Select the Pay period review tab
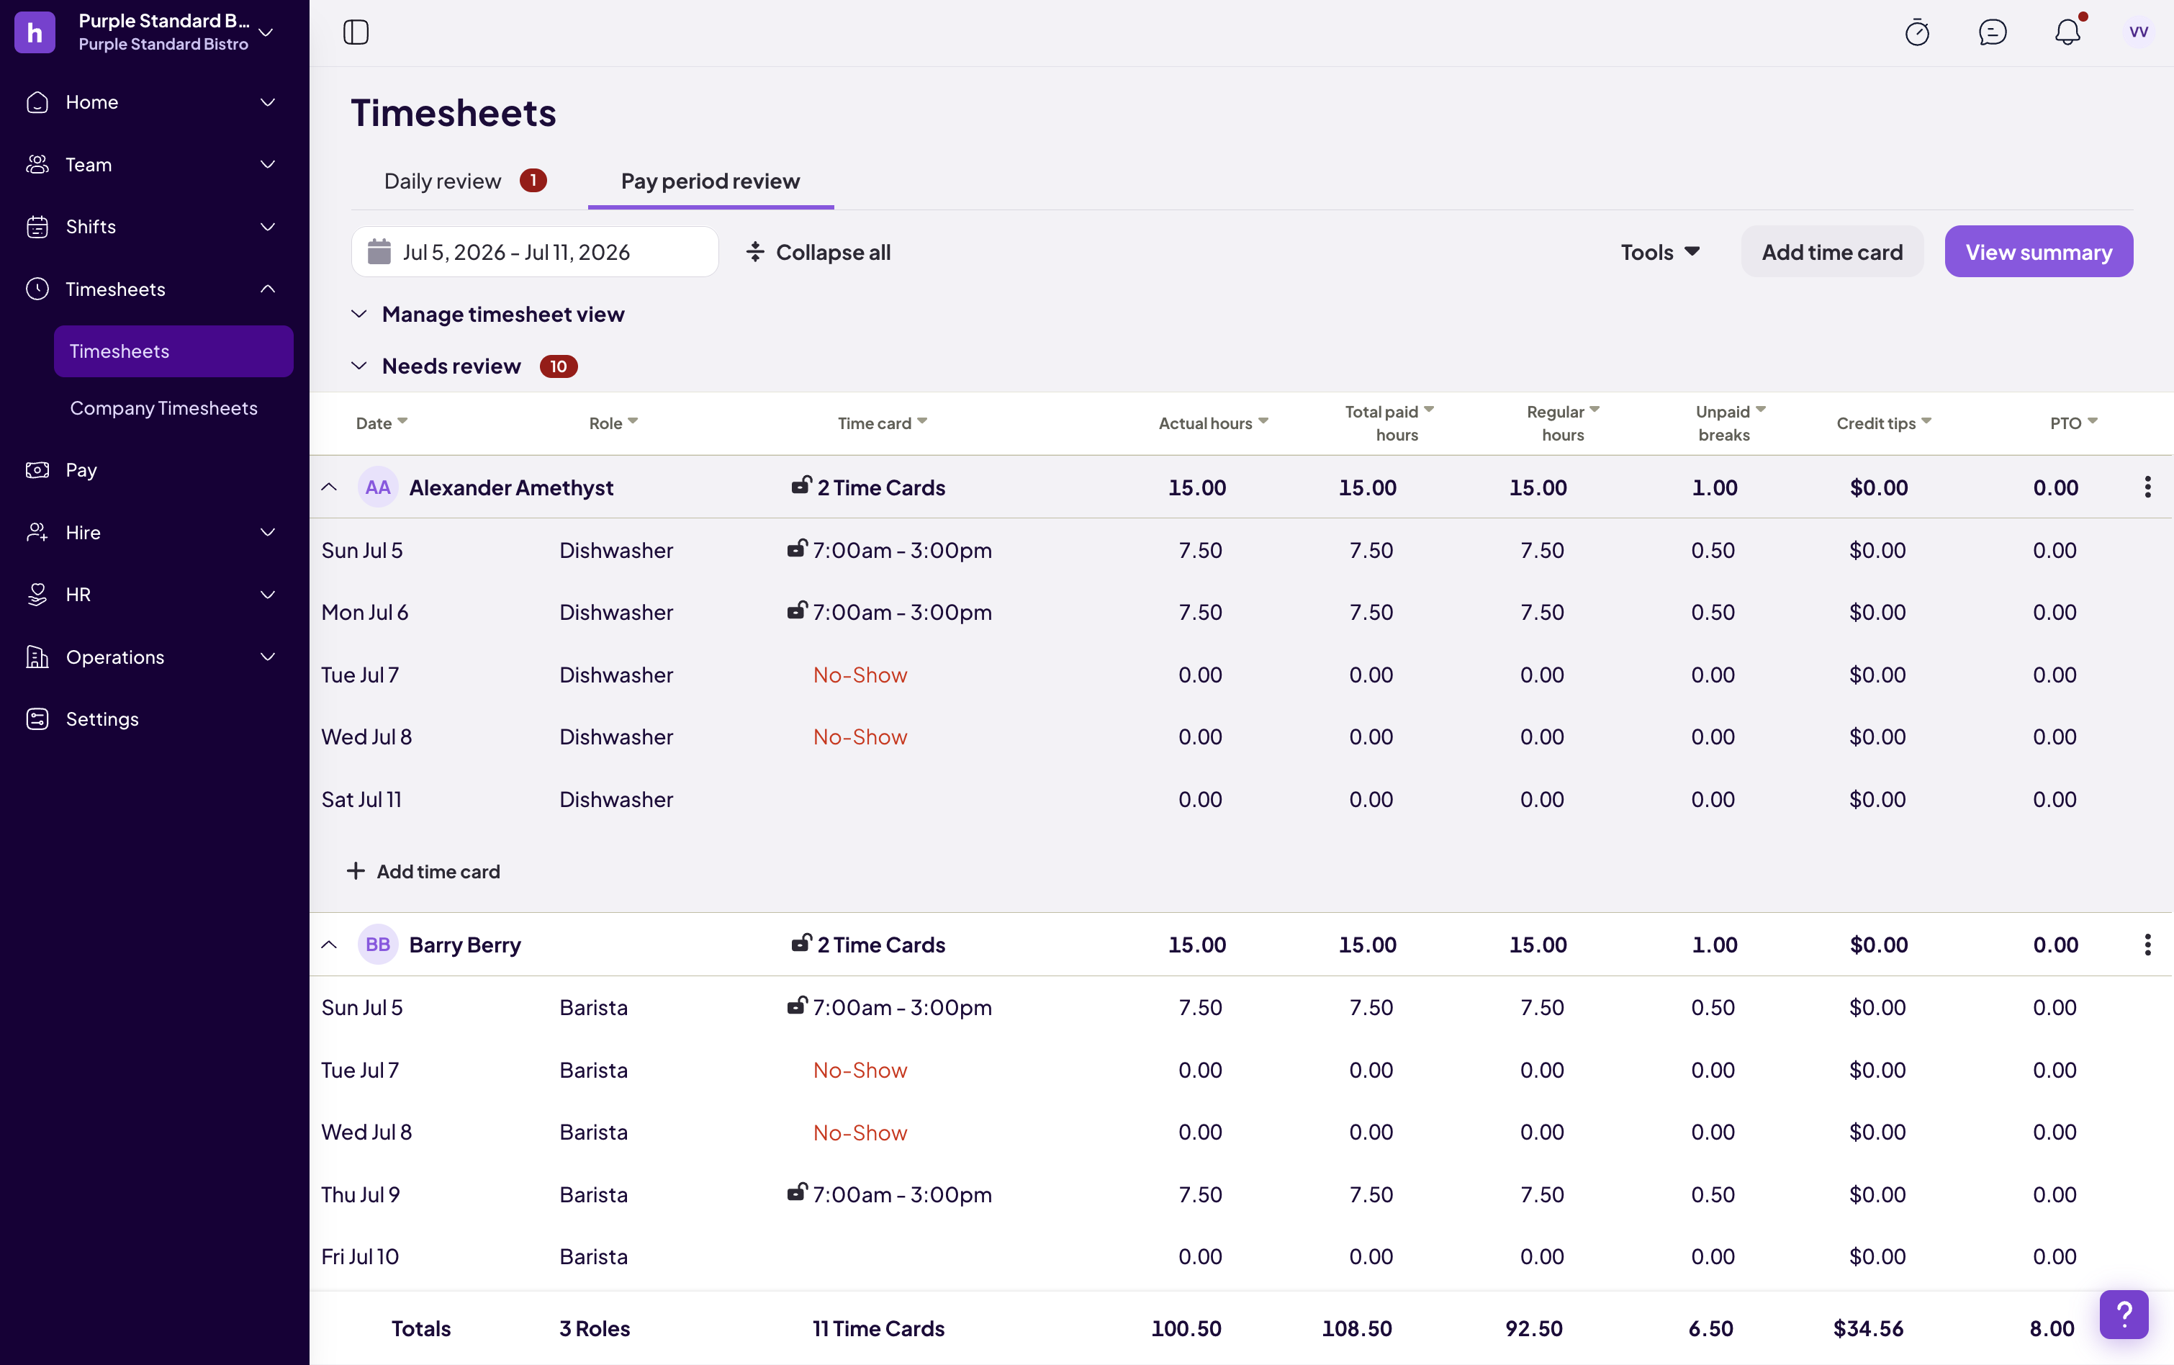 711,181
